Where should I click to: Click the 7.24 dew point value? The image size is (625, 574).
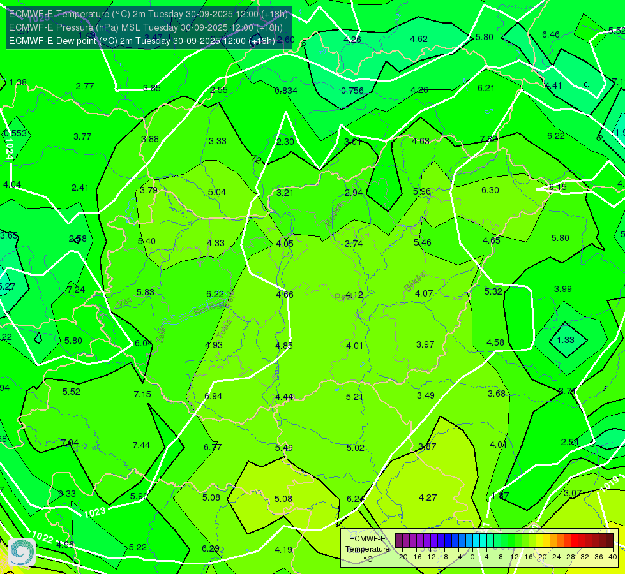click(76, 290)
